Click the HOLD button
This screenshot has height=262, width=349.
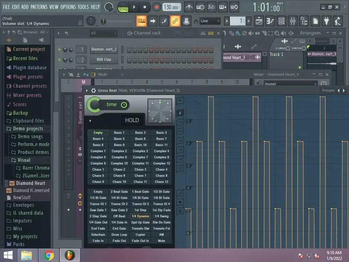[132, 120]
